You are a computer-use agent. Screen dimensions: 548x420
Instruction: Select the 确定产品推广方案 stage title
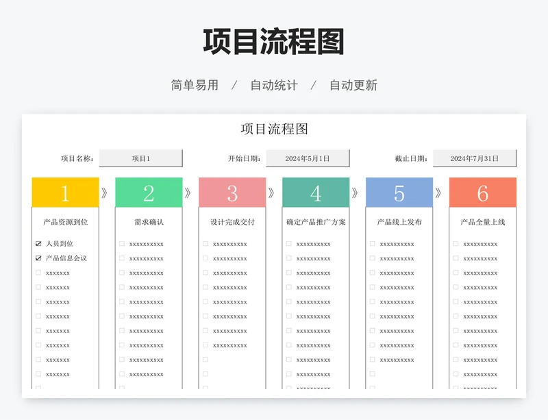[316, 222]
